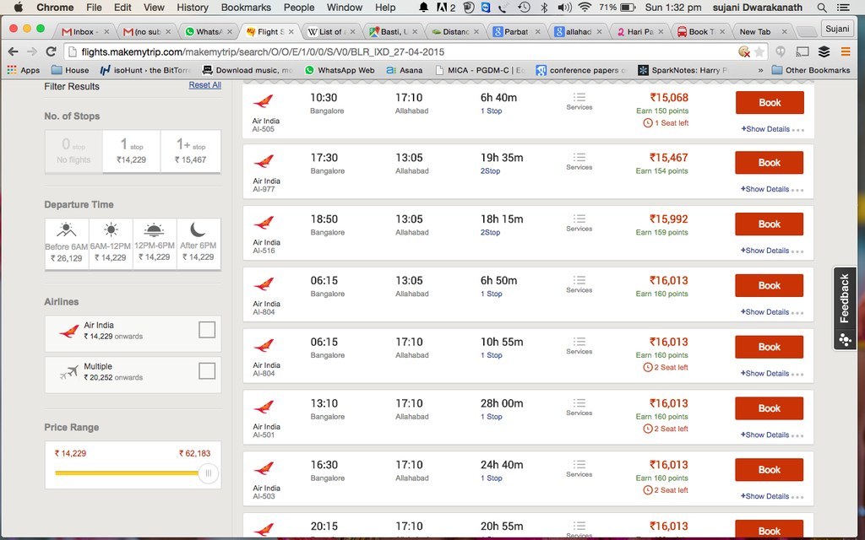The image size is (865, 540).
Task: Book the ₹15,068 flight
Action: 770,102
